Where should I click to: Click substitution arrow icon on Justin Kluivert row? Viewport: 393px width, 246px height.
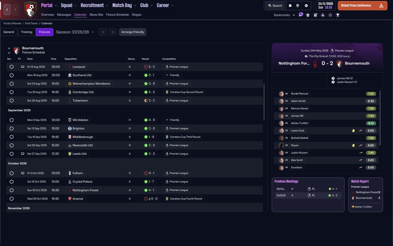(x=361, y=153)
